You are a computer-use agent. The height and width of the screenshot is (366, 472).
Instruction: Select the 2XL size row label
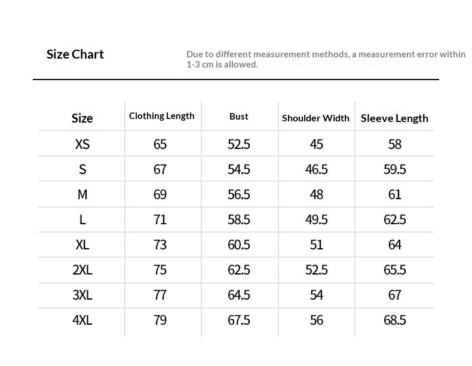pos(82,270)
